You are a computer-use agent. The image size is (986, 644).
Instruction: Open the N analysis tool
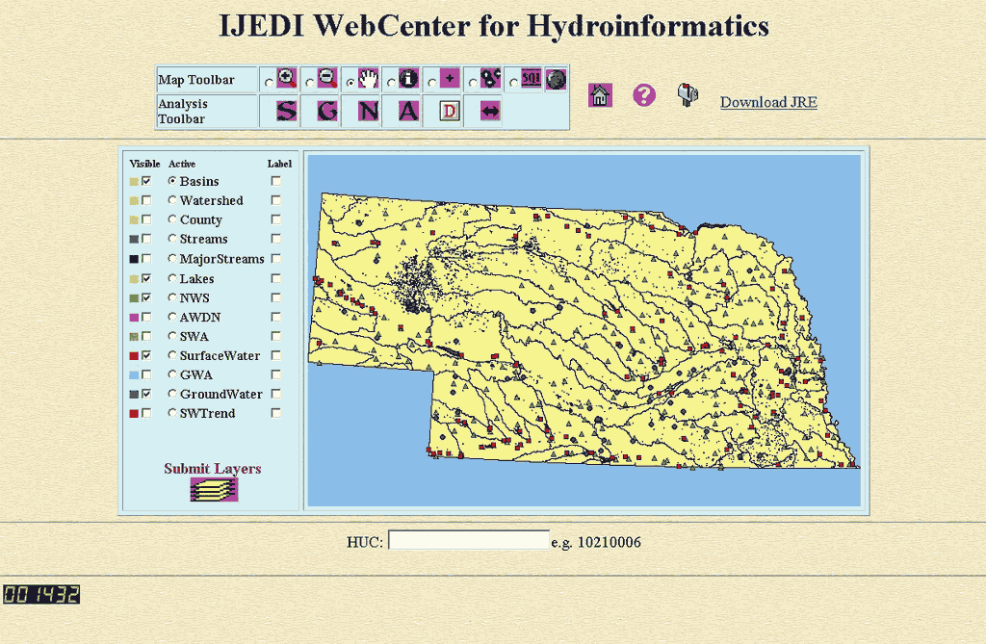click(x=368, y=112)
